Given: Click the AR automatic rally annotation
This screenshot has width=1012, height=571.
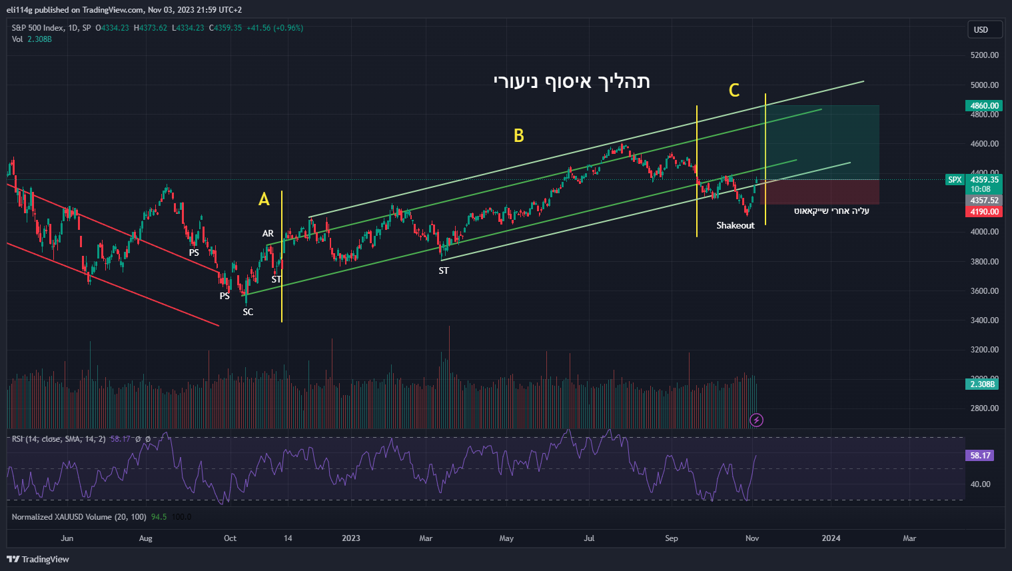Looking at the screenshot, I should 268,234.
